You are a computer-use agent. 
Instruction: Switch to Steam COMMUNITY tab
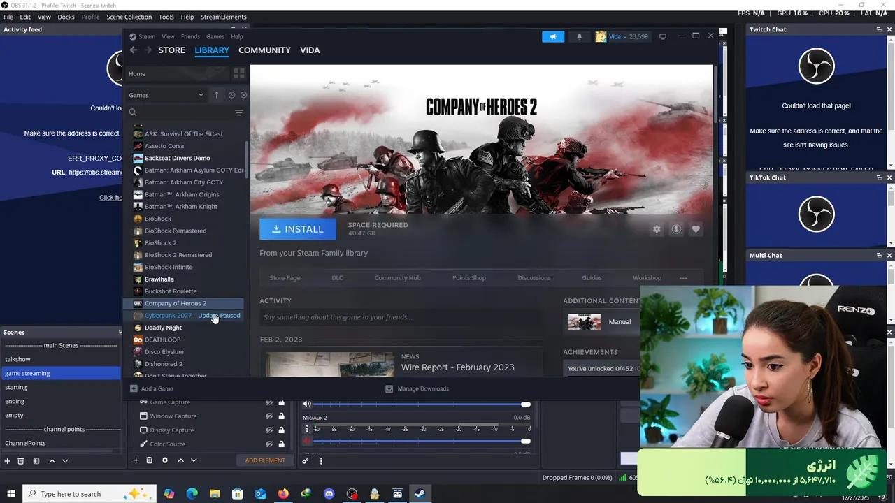(264, 50)
